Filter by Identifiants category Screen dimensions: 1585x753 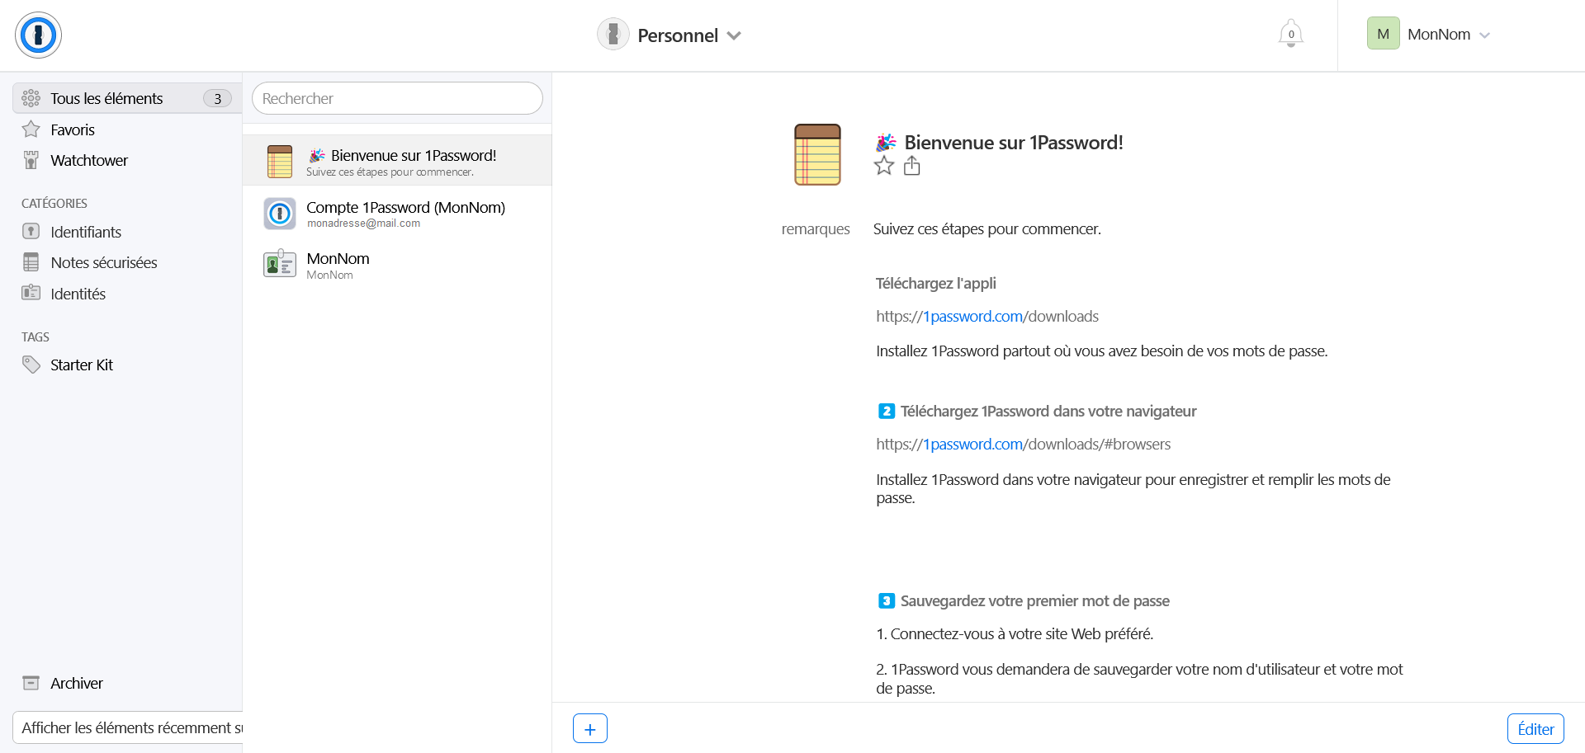tap(85, 233)
